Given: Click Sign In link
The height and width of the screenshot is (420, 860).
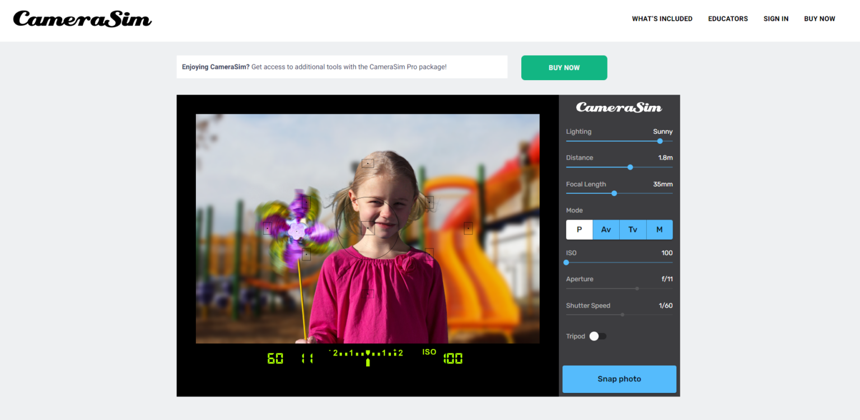Looking at the screenshot, I should pos(775,18).
